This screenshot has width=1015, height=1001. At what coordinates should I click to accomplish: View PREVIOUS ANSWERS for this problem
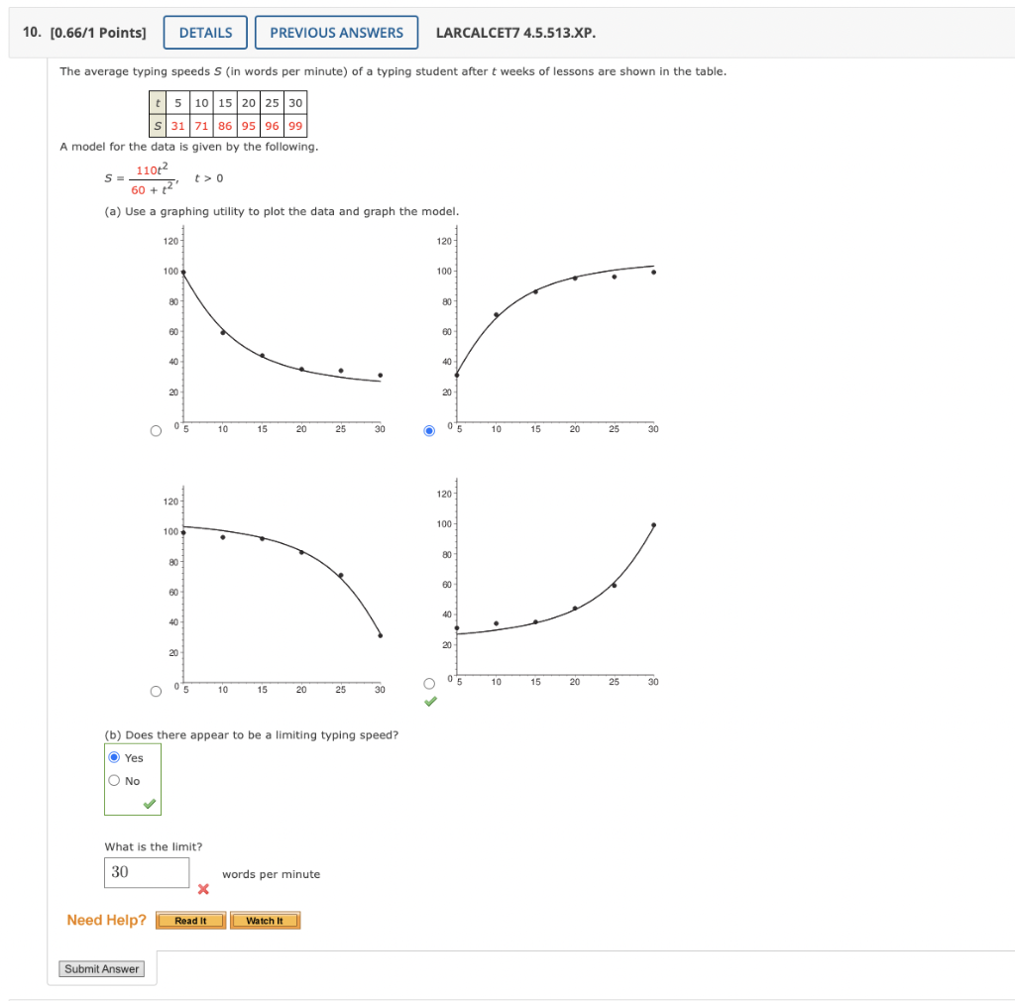pyautogui.click(x=336, y=32)
